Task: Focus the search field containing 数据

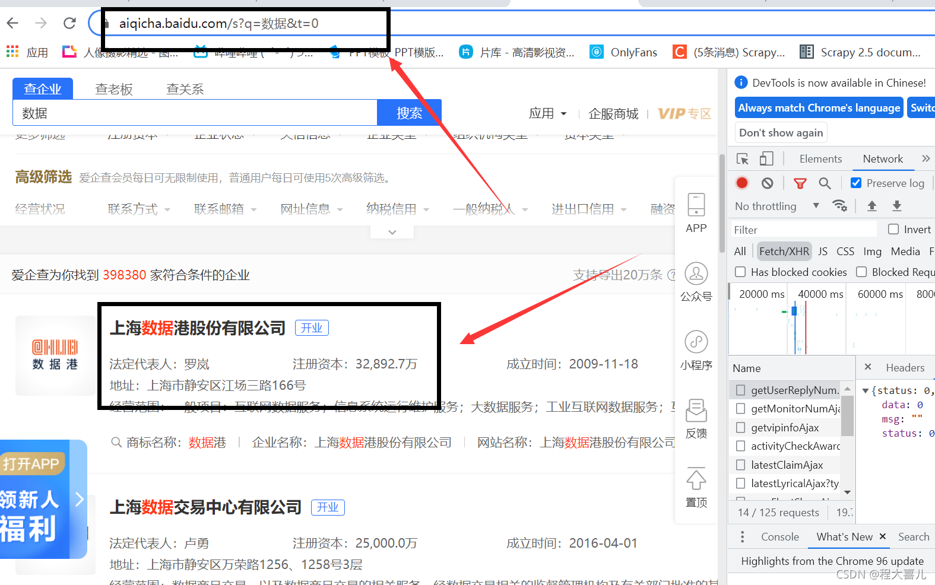Action: tap(195, 113)
